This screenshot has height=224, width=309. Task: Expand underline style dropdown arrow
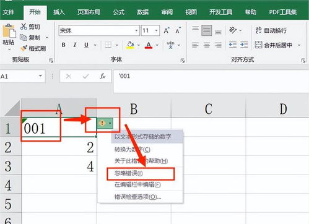tap(95, 45)
